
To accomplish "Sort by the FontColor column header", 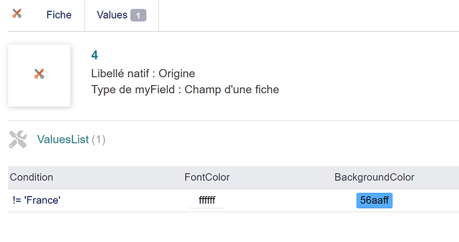I will [x=207, y=178].
